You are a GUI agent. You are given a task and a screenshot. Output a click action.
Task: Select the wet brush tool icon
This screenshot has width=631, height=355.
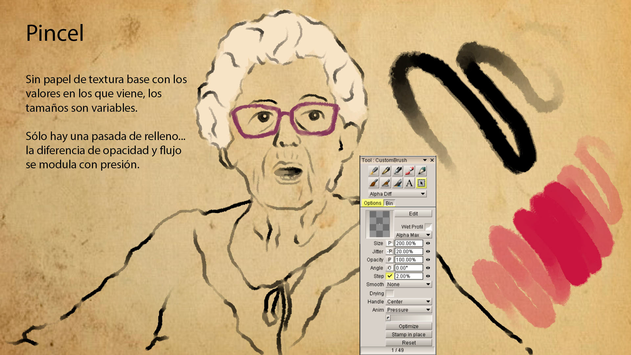click(x=386, y=183)
